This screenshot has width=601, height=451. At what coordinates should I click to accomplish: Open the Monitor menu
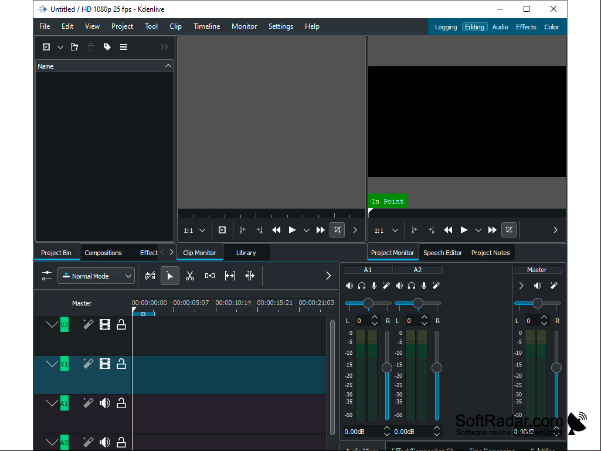coord(244,26)
